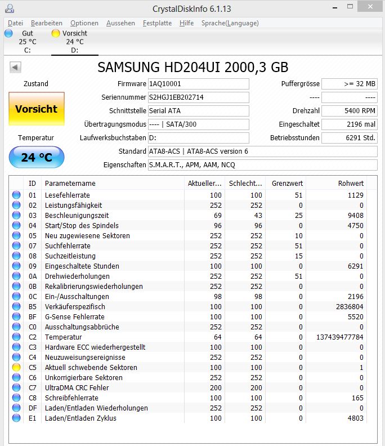Click the status orb of Suchfehlerrate row
The image size is (385, 446).
16,246
